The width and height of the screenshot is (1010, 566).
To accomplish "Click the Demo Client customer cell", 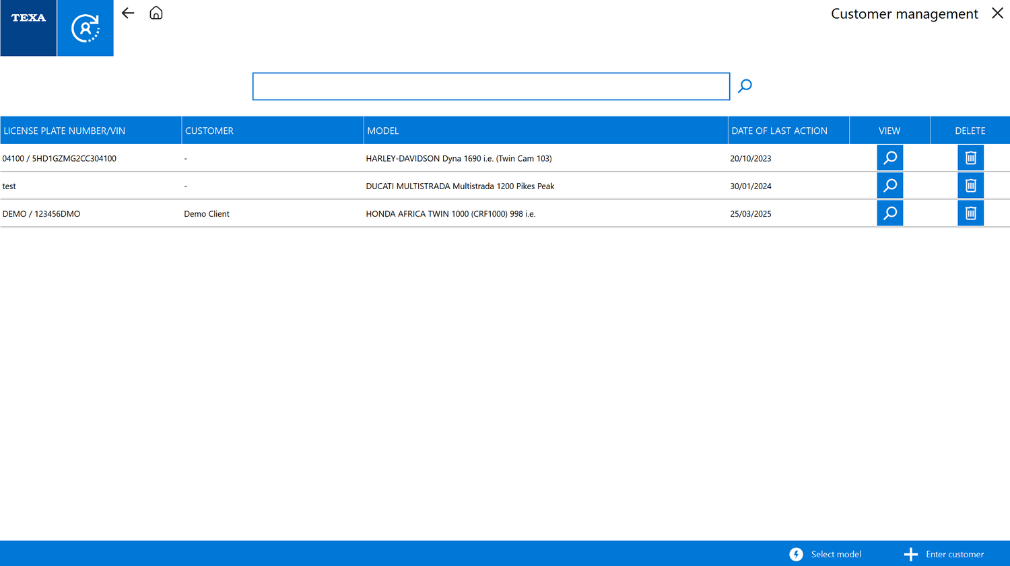I will [207, 214].
